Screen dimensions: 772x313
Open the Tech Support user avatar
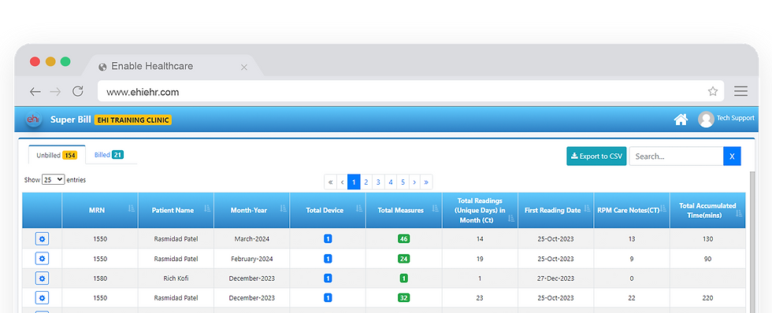tap(706, 120)
